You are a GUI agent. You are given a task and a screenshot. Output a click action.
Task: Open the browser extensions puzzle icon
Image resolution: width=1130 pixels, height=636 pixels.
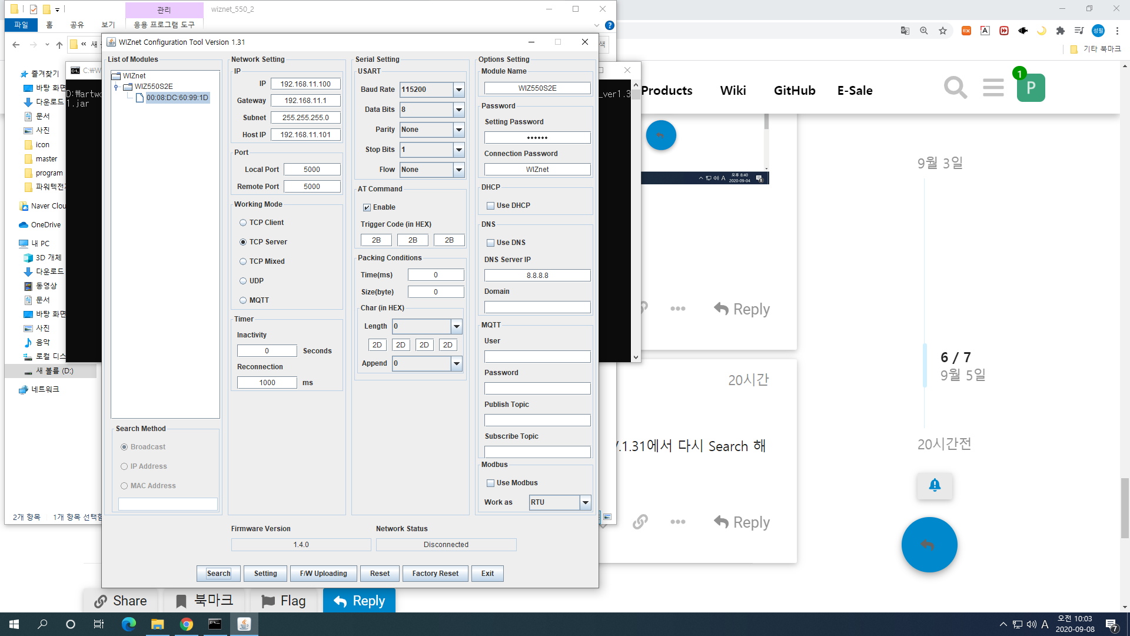coord(1061,31)
